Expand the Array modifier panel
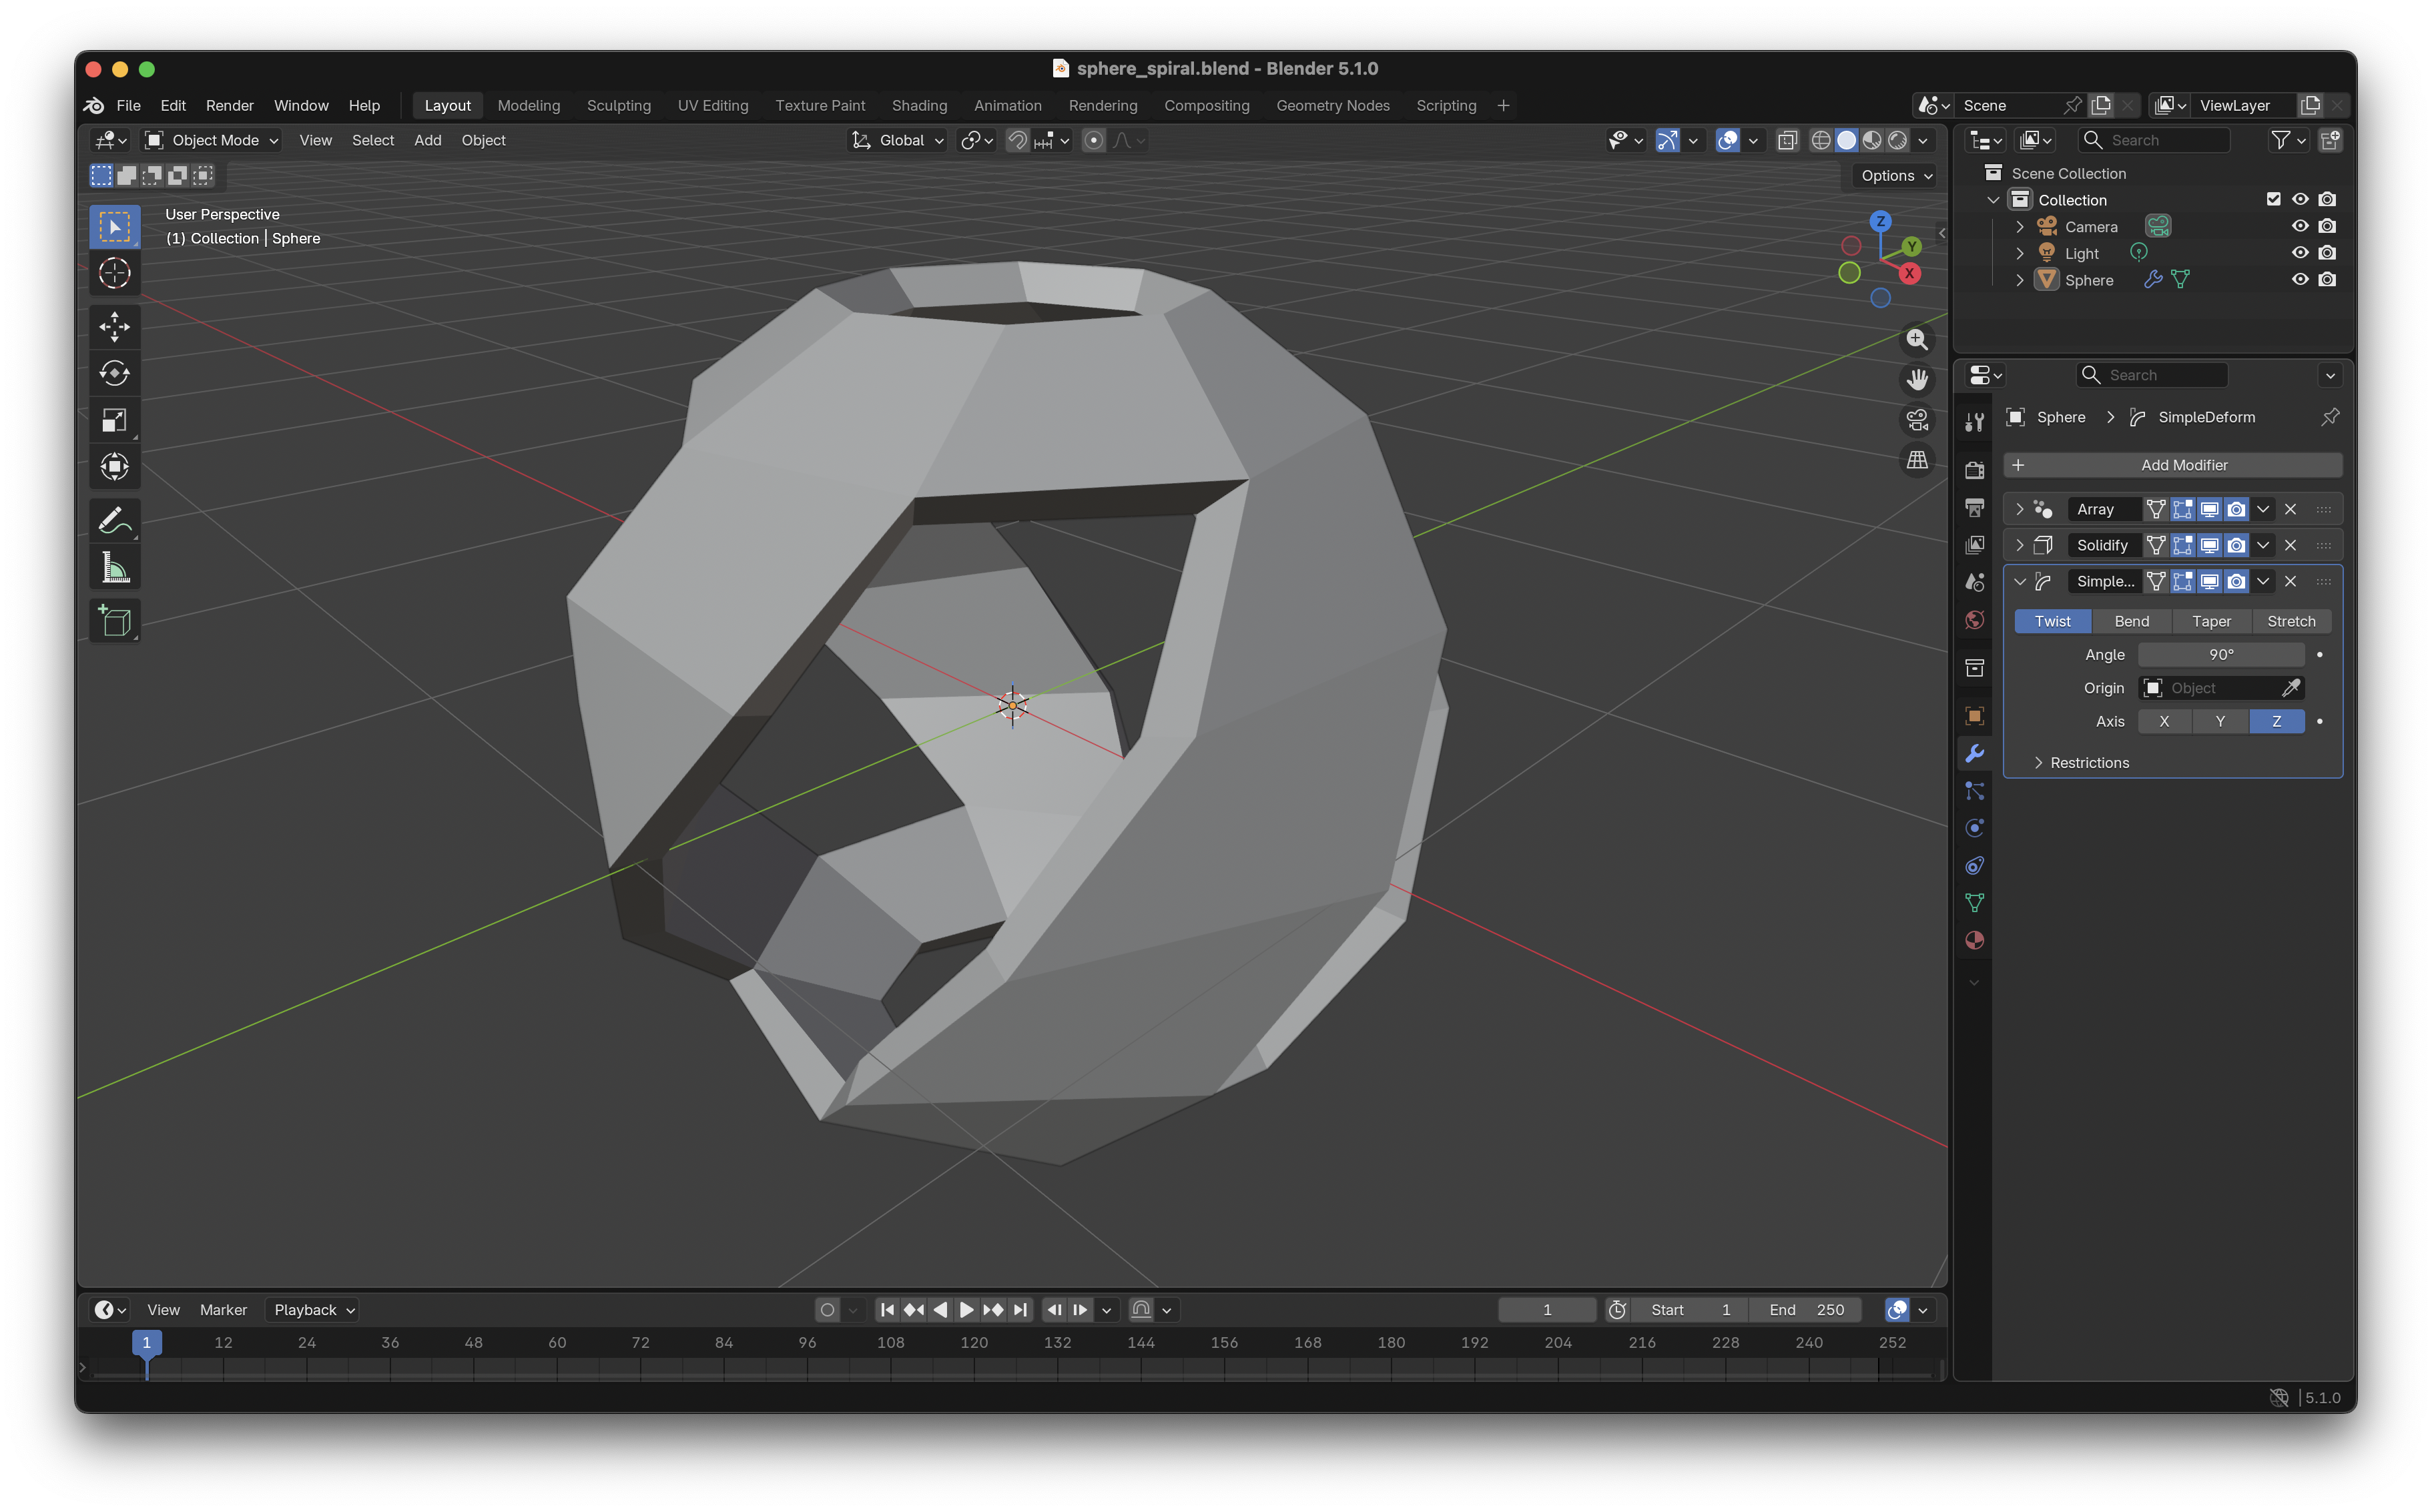Screen dimensions: 2432x1512 coord(2019,509)
